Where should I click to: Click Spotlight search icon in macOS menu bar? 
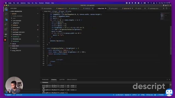click(151, 3)
